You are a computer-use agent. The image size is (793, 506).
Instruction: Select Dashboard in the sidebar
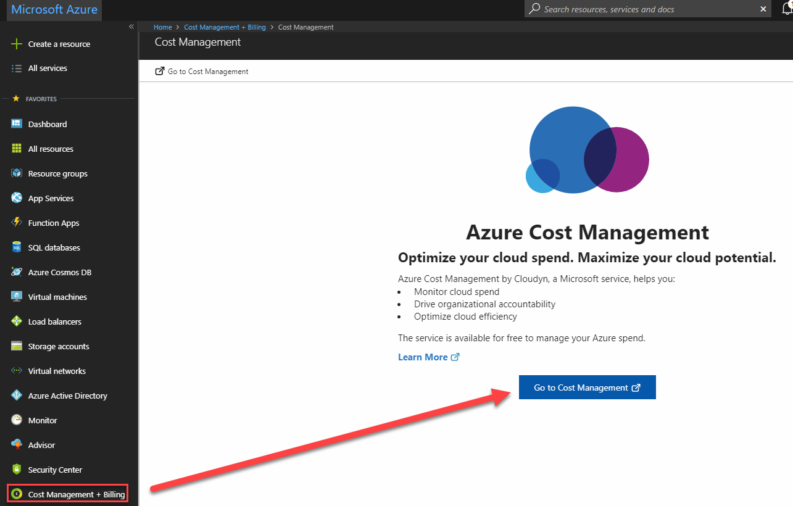point(48,124)
